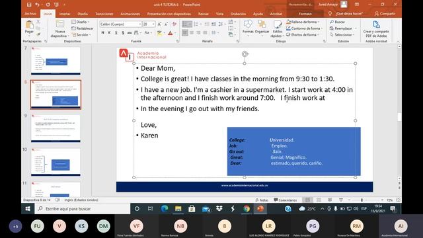Click the Pegar paste icon
423x238 pixels.
(29, 25)
